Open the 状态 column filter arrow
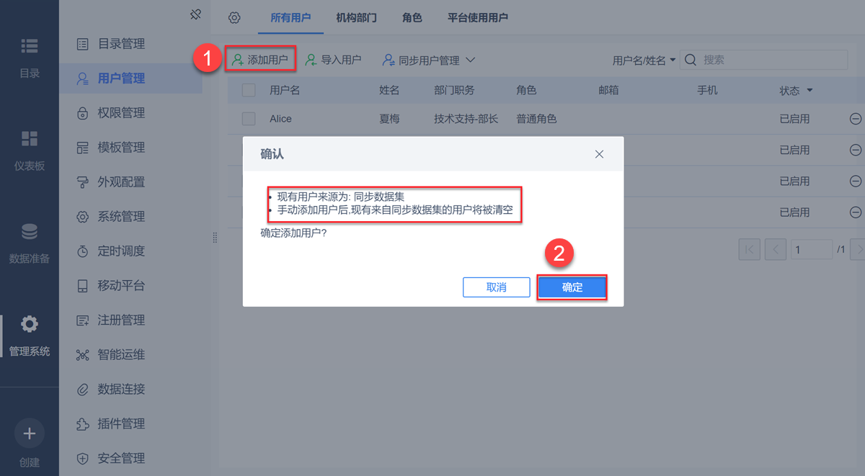This screenshot has height=476, width=865. coord(809,91)
